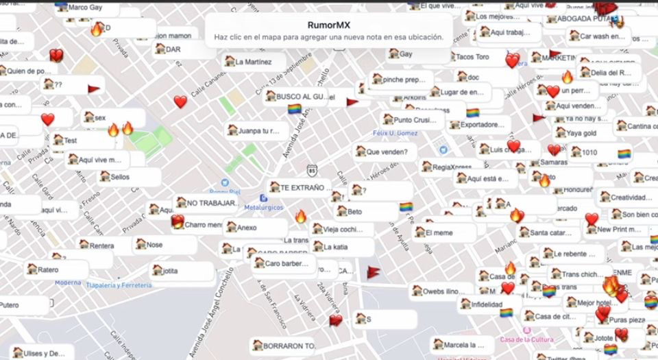Viewport: 658px width, 360px height.
Task: Click the rainbow flag below BUSCO AL GU note
Action: tap(295, 110)
